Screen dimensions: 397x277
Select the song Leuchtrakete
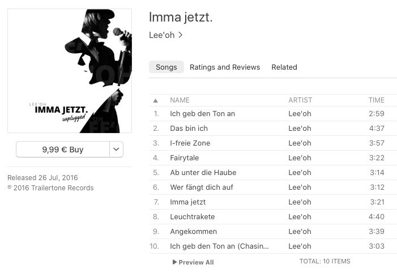coord(273,217)
